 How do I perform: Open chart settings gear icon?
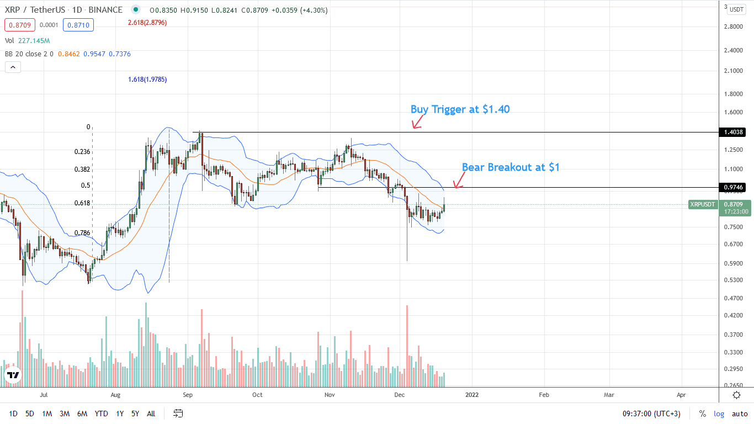pyautogui.click(x=736, y=395)
